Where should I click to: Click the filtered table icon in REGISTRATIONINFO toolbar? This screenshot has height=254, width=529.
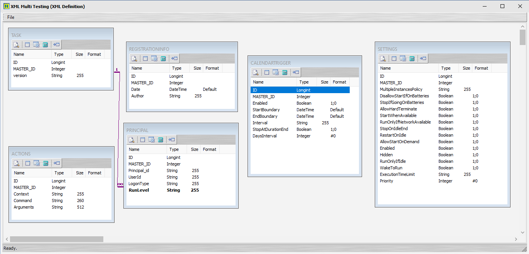154,58
